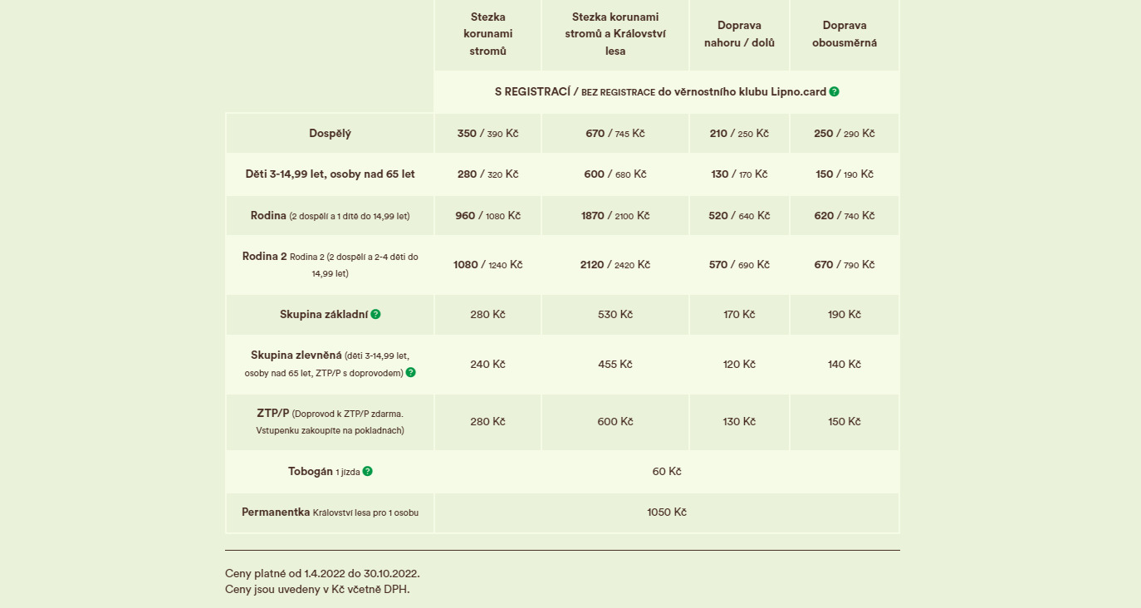Click the question mark after Skupina zlevněná
Image resolution: width=1141 pixels, height=608 pixels.
click(410, 372)
